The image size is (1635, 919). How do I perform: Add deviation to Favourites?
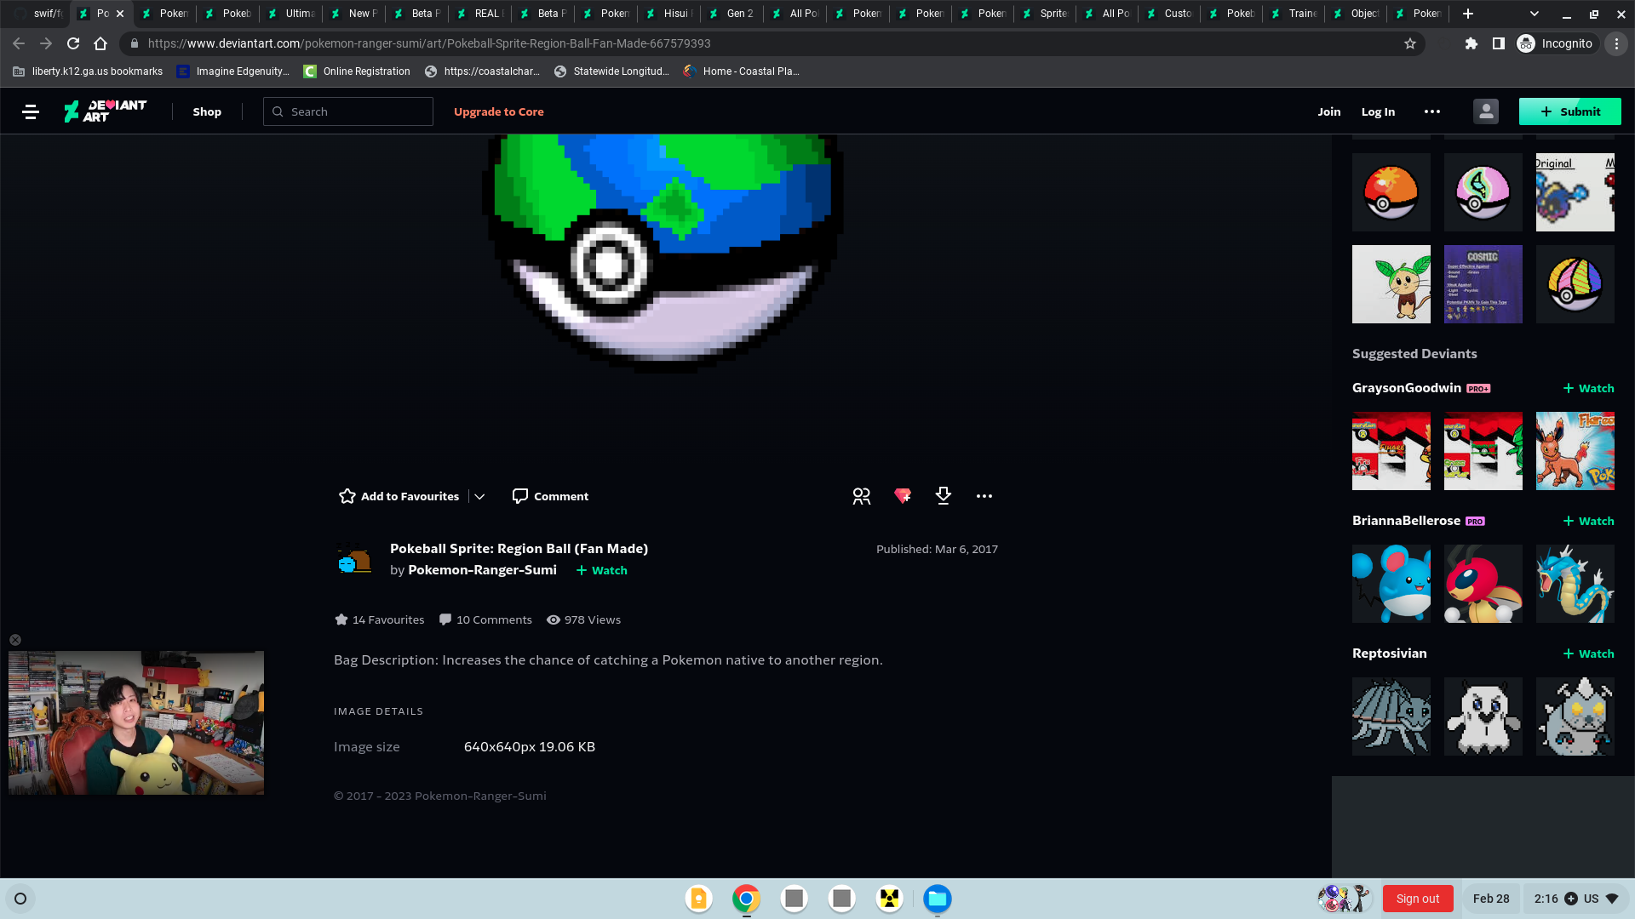399,496
